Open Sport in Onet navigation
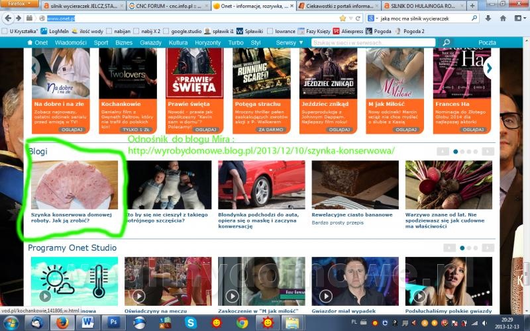Viewport: 530px width, 331px height. pyautogui.click(x=101, y=42)
